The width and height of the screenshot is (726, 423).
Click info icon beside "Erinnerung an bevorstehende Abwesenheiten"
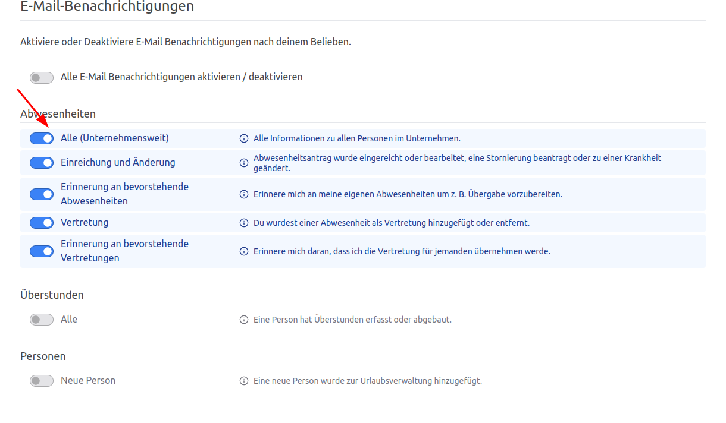point(243,194)
